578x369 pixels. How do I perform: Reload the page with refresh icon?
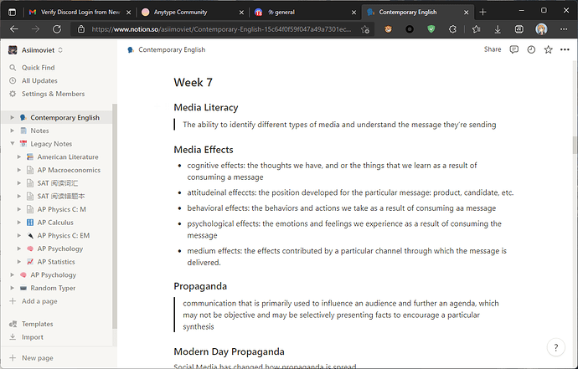[x=57, y=29]
